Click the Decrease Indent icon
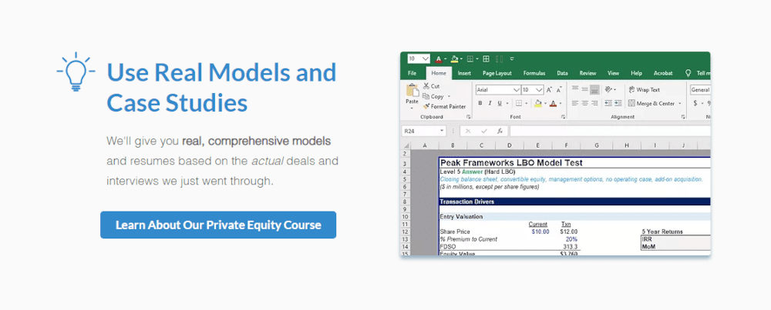 [x=608, y=104]
